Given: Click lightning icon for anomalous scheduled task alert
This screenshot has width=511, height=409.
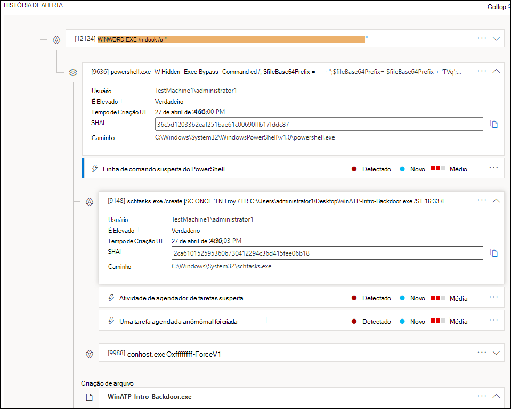Looking at the screenshot, I should pos(111,321).
